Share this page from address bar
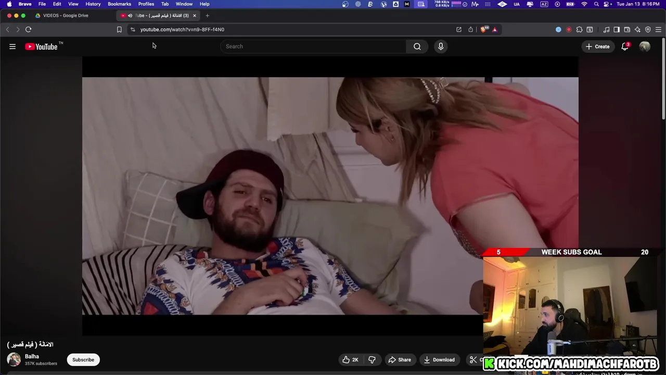The image size is (666, 375). pyautogui.click(x=471, y=30)
